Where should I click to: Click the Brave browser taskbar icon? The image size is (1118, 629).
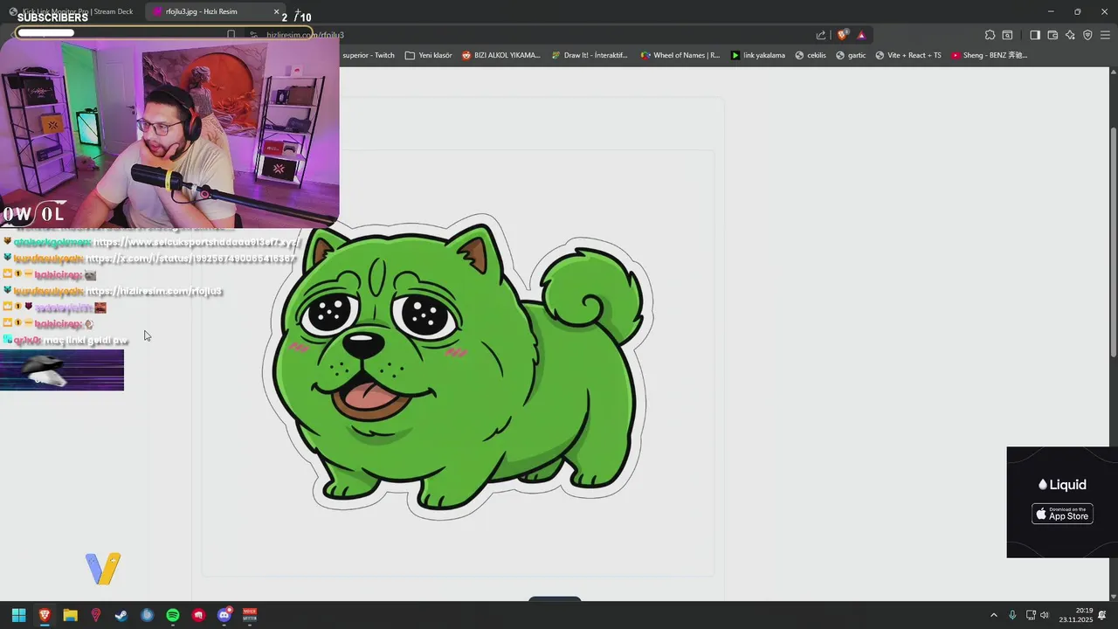45,615
